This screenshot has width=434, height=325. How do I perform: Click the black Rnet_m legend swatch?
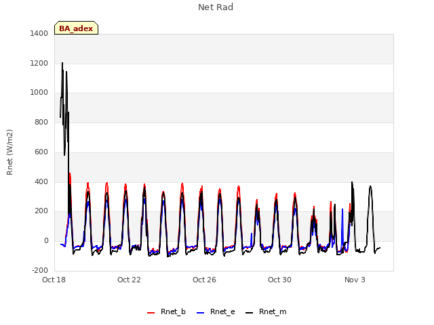(x=250, y=313)
